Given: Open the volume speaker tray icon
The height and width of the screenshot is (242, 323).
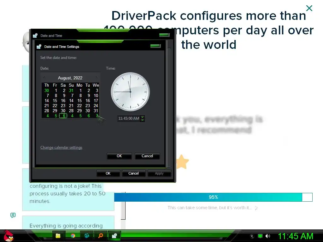Looking at the screenshot, I should pyautogui.click(x=267, y=236).
